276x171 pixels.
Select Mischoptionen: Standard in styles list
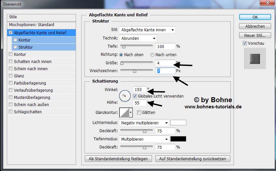[32, 25]
